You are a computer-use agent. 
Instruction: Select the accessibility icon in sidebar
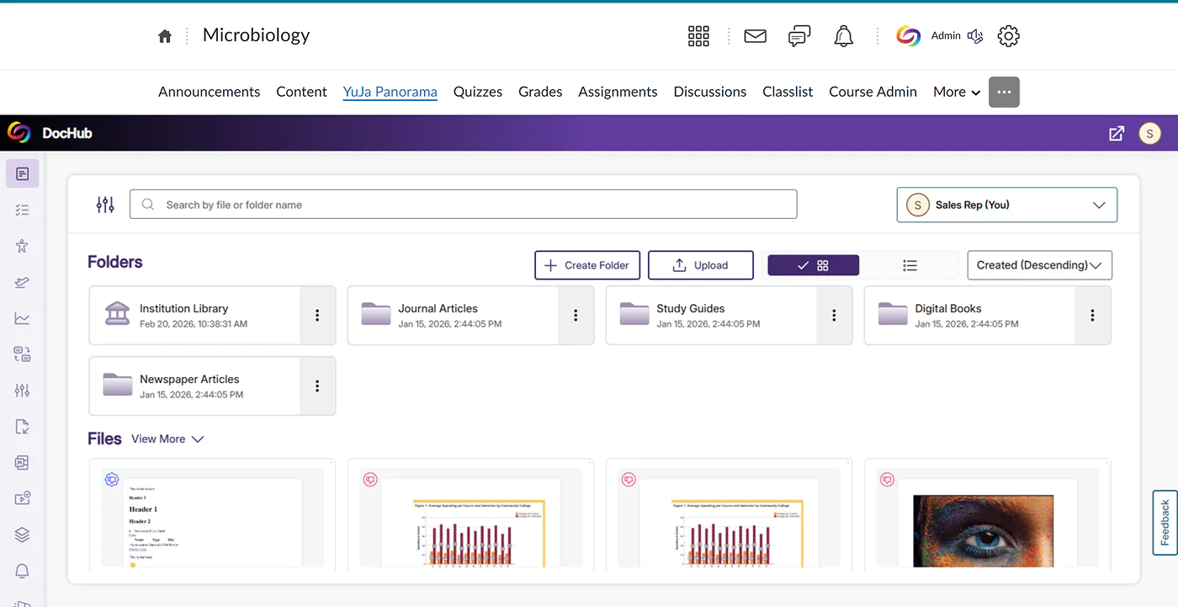tap(23, 246)
